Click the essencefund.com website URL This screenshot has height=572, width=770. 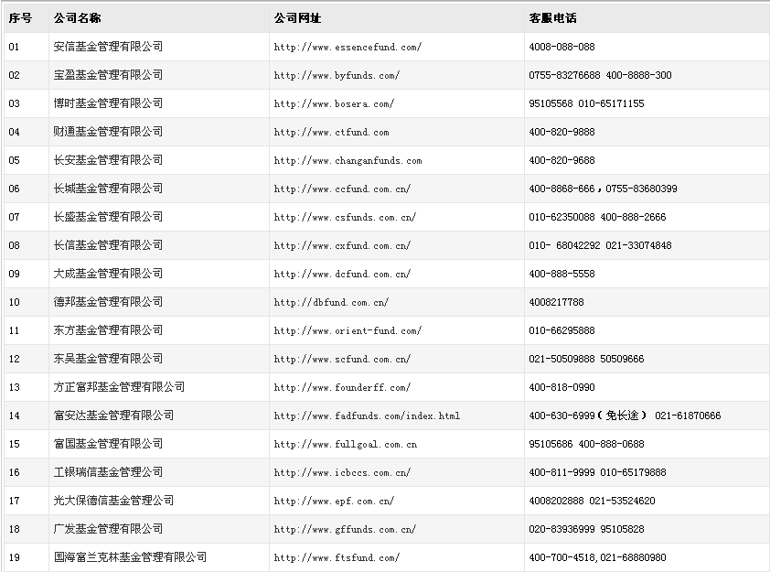coord(348,48)
